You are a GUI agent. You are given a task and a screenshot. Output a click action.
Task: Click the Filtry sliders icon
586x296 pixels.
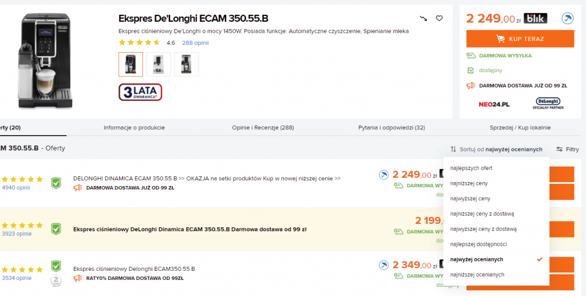click(x=559, y=149)
